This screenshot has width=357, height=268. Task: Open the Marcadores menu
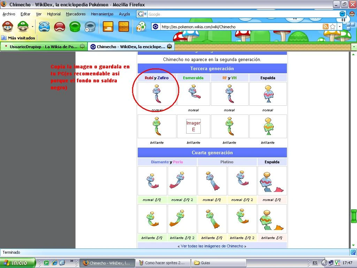coord(76,14)
